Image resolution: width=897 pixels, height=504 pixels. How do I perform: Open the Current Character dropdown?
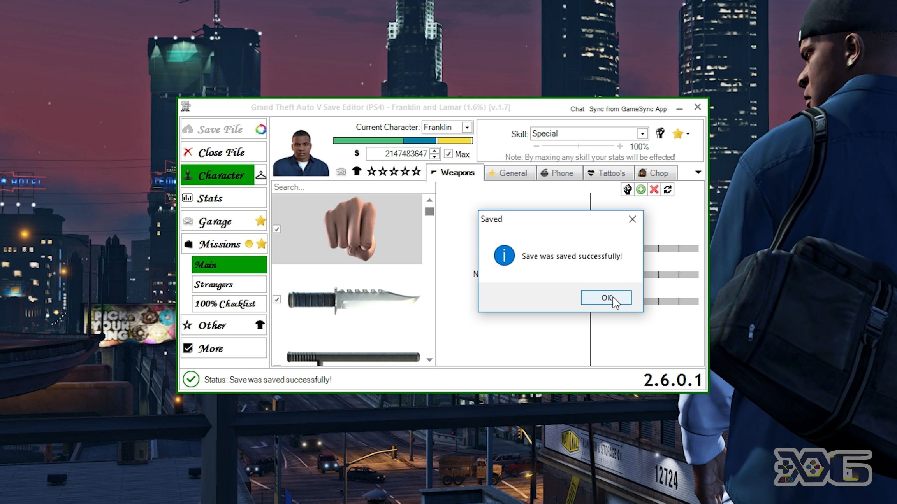coord(467,127)
